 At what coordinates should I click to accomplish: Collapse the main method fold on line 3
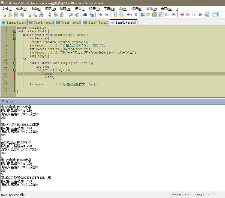click(x=15, y=35)
